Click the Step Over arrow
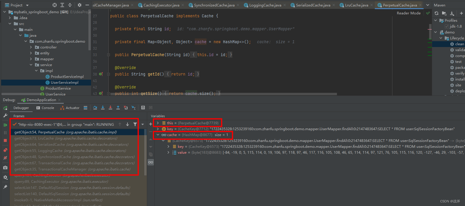 pos(95,108)
